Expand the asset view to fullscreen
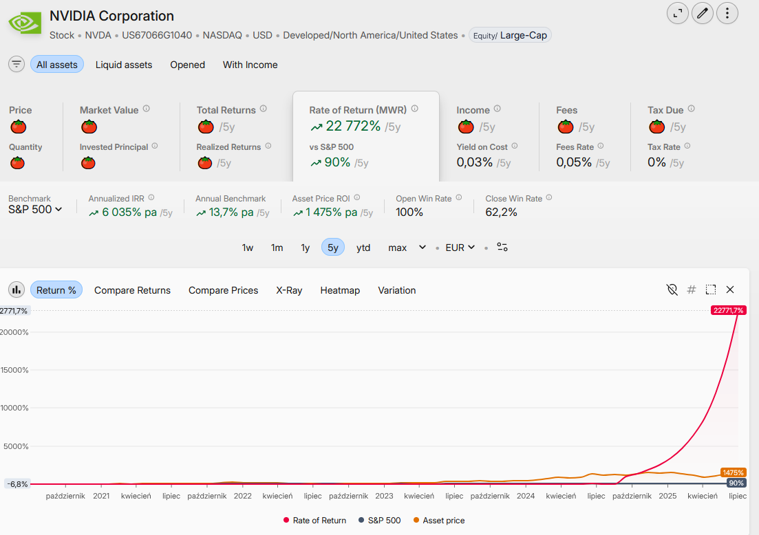Image resolution: width=759 pixels, height=535 pixels. tap(678, 13)
